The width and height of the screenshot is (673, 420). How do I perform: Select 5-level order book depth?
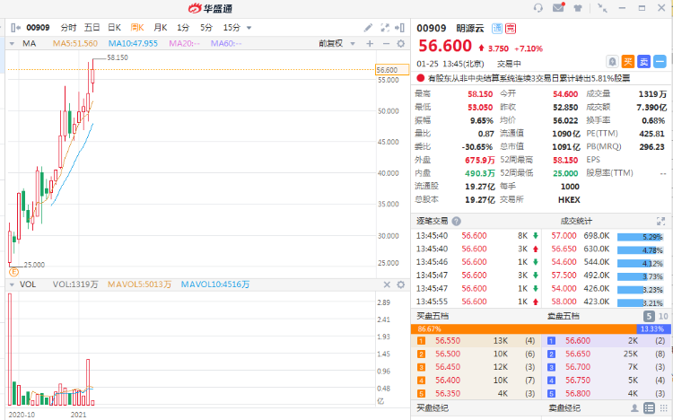[x=649, y=317]
